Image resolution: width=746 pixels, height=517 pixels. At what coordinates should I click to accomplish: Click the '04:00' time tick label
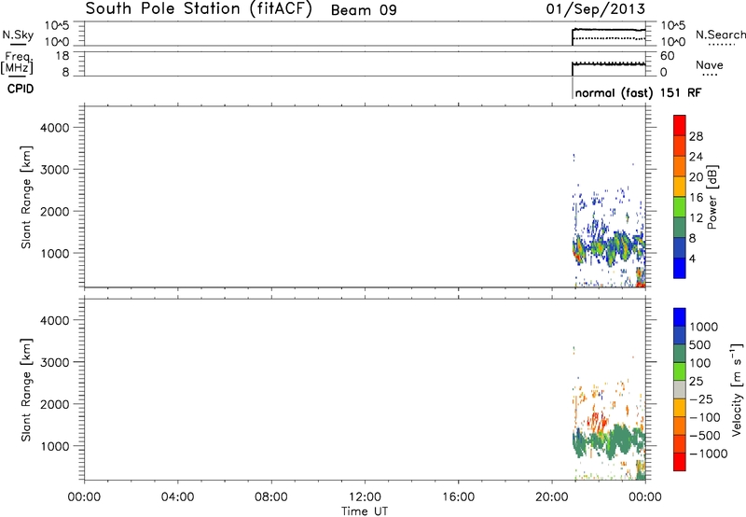tap(177, 497)
